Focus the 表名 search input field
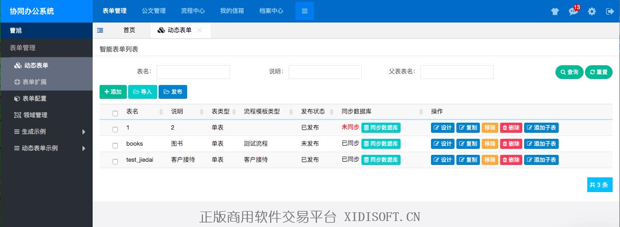This screenshot has width=620, height=227. (193, 72)
